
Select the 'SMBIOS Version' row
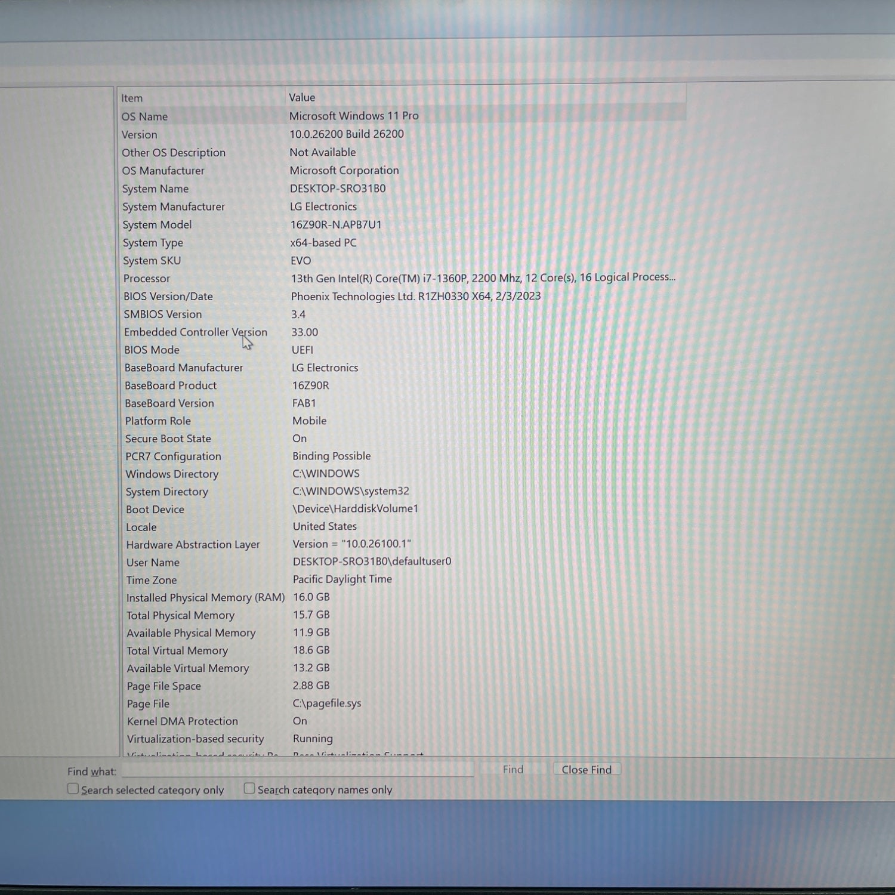[402, 314]
